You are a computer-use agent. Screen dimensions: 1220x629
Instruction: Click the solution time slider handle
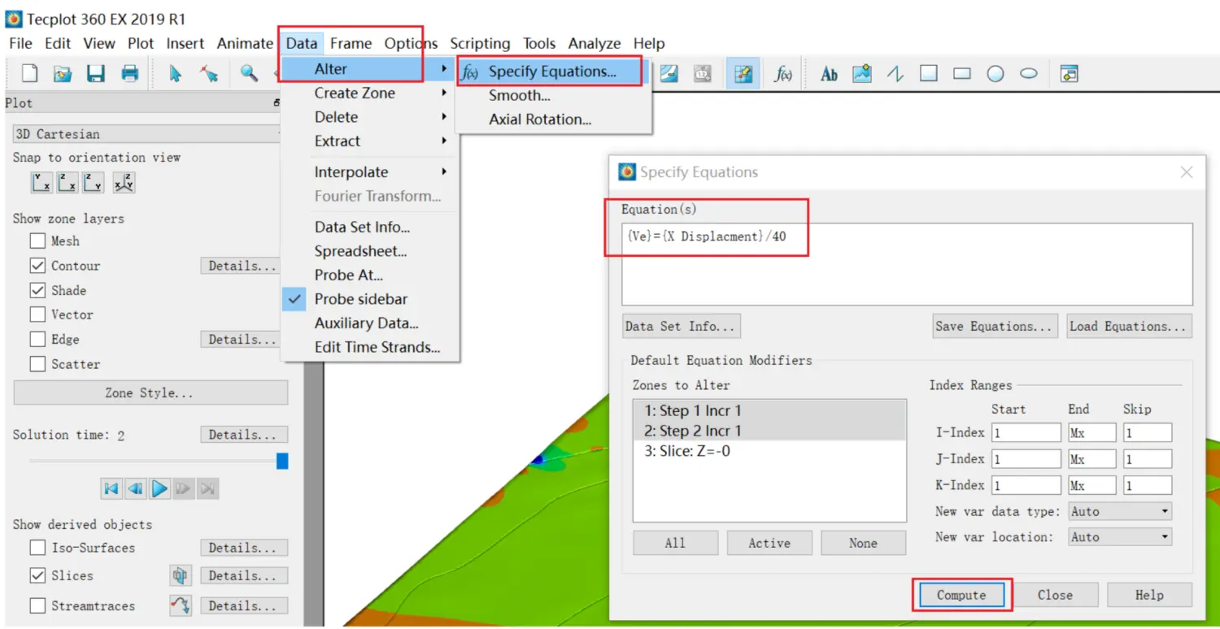pos(282,461)
